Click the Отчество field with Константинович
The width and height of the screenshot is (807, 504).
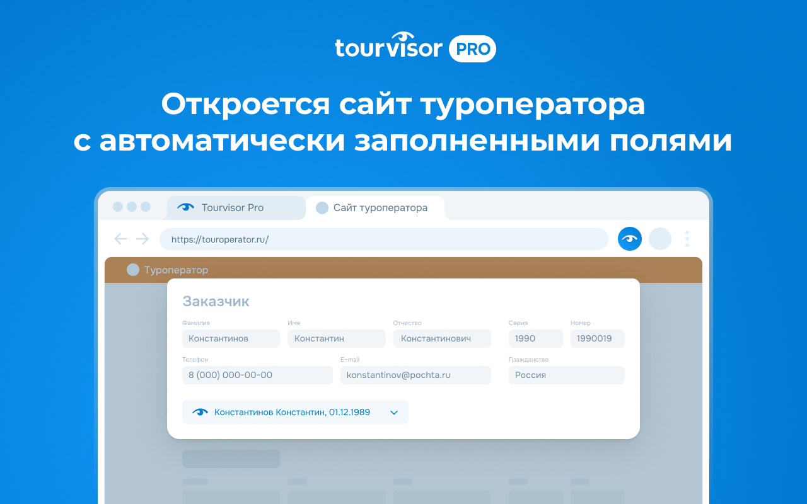point(442,338)
